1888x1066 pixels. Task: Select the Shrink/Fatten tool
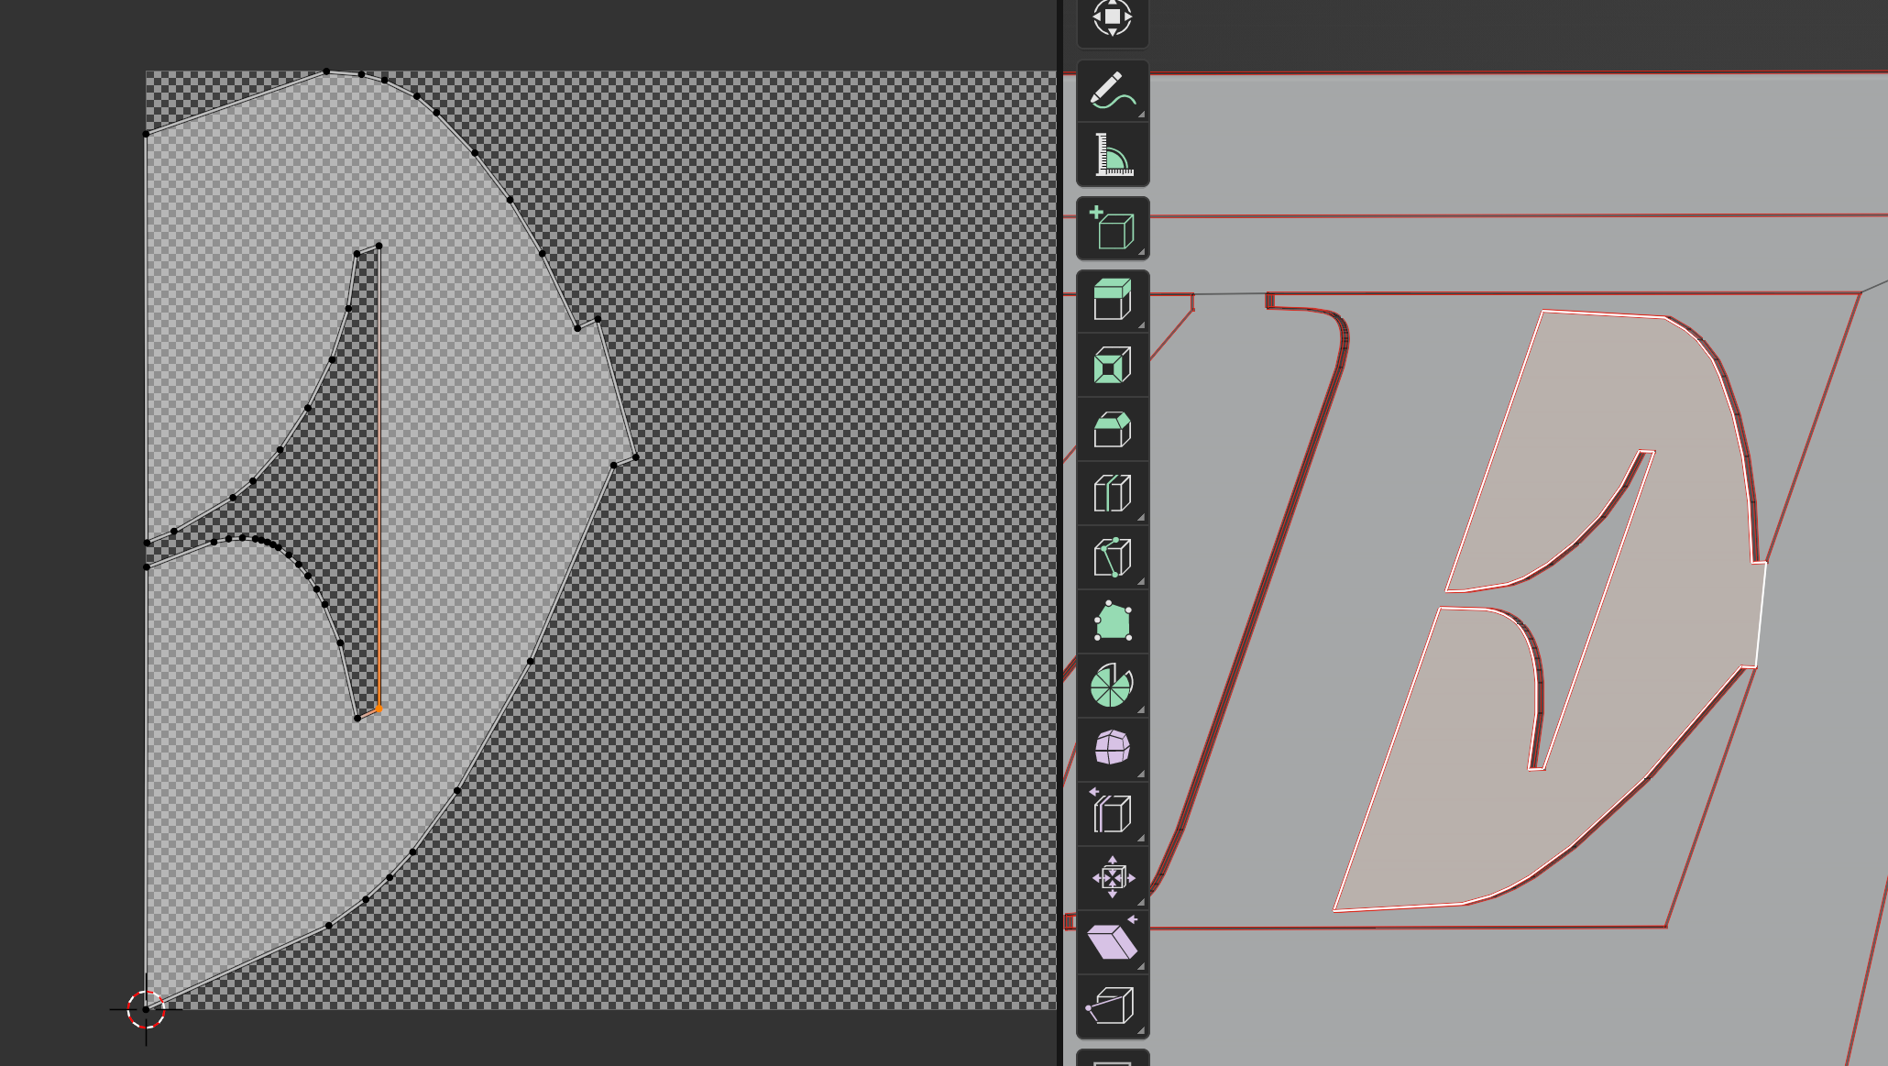point(1113,879)
